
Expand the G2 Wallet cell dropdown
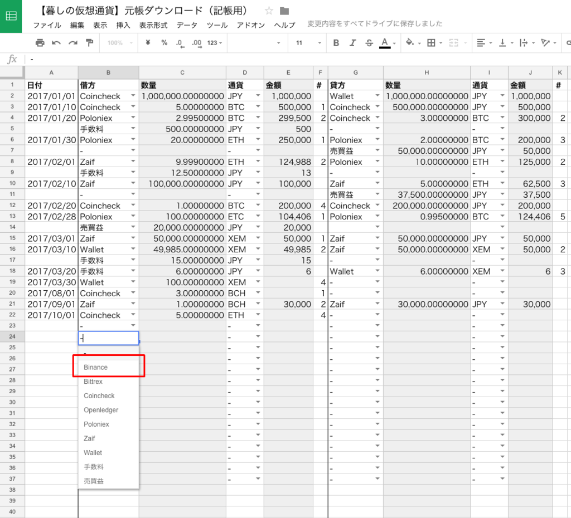coord(378,96)
